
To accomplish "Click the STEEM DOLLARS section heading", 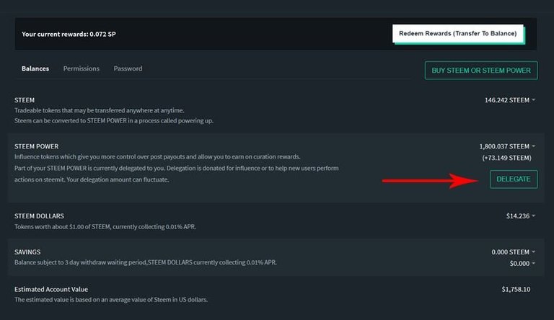I will (39, 215).
